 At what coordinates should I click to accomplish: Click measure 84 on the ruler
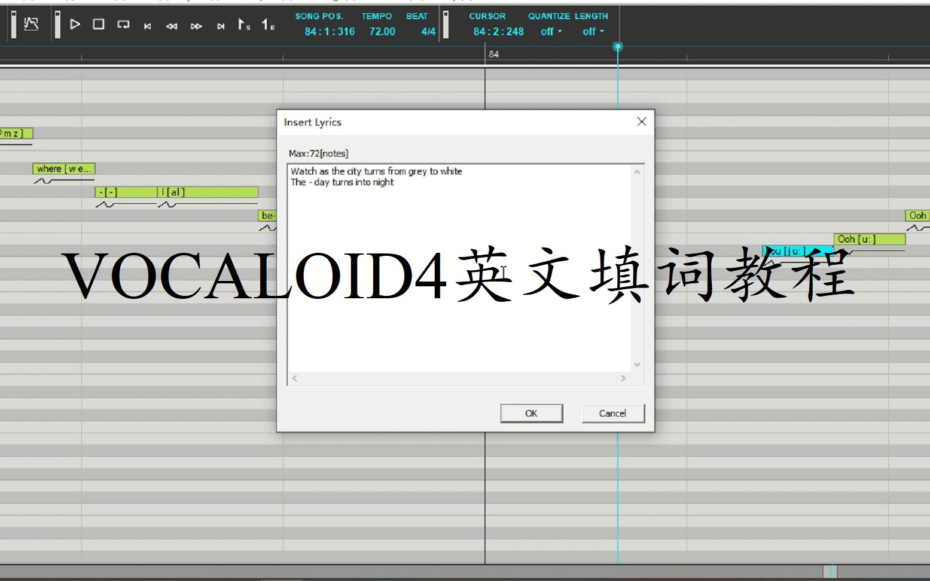point(493,54)
